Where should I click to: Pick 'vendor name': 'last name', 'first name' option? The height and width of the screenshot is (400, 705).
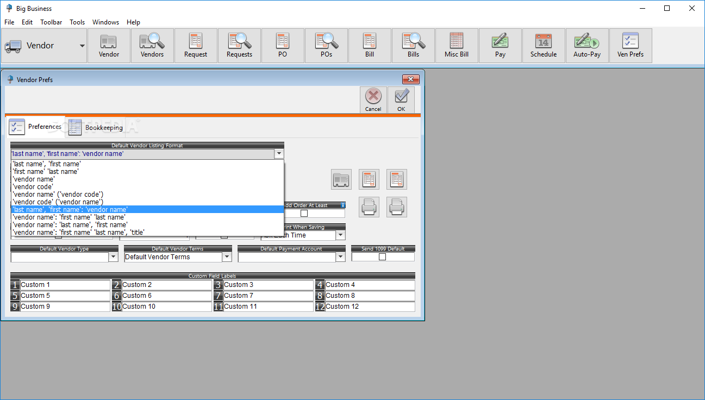coord(147,224)
